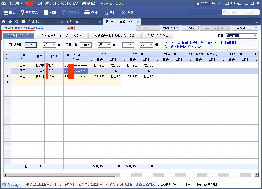Click the horizontal scrollbar thumb

coord(61,175)
